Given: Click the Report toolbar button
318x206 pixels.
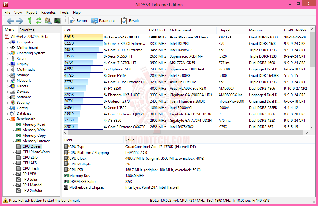Looking at the screenshot, I should pos(78,21).
